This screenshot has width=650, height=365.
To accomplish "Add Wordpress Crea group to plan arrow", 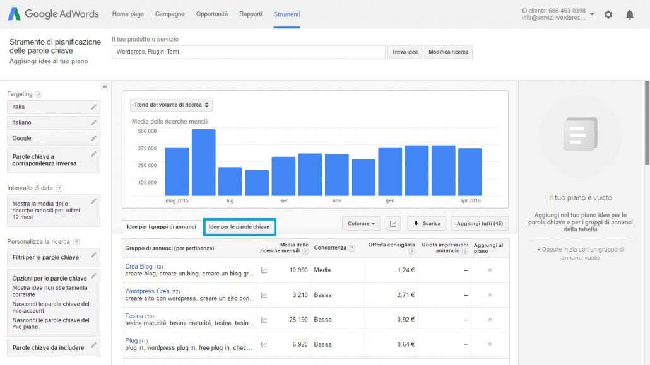I will pos(490,295).
